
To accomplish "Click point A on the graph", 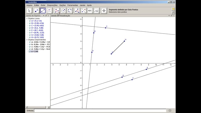I will tap(92, 52).
